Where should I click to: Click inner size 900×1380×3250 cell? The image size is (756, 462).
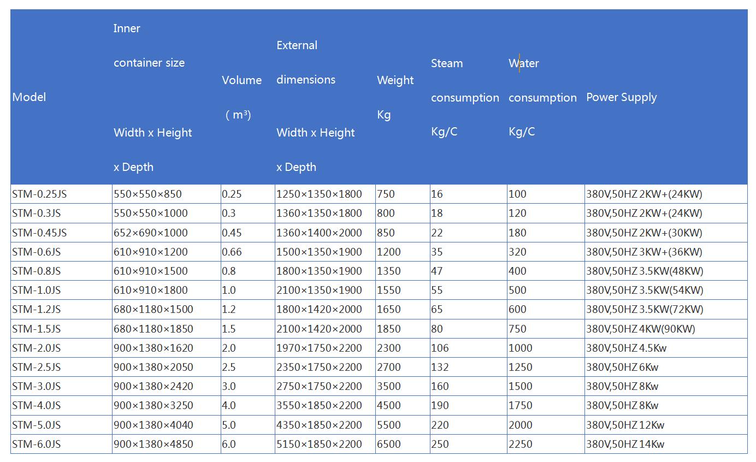pos(153,405)
